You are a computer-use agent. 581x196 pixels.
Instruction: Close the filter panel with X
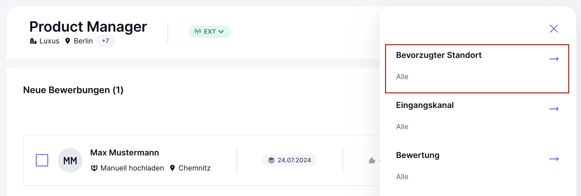(554, 29)
